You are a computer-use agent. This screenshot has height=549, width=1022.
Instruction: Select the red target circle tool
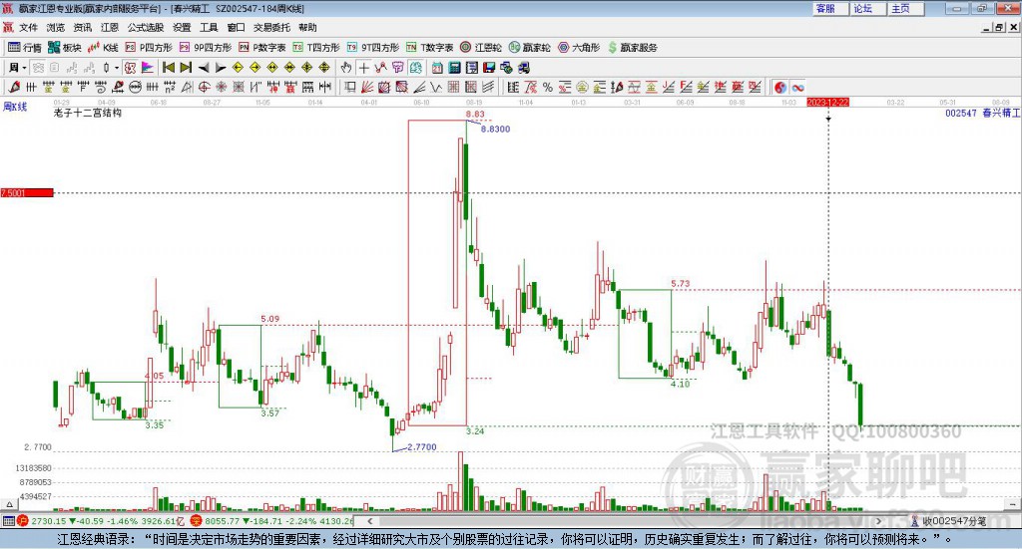point(204,87)
